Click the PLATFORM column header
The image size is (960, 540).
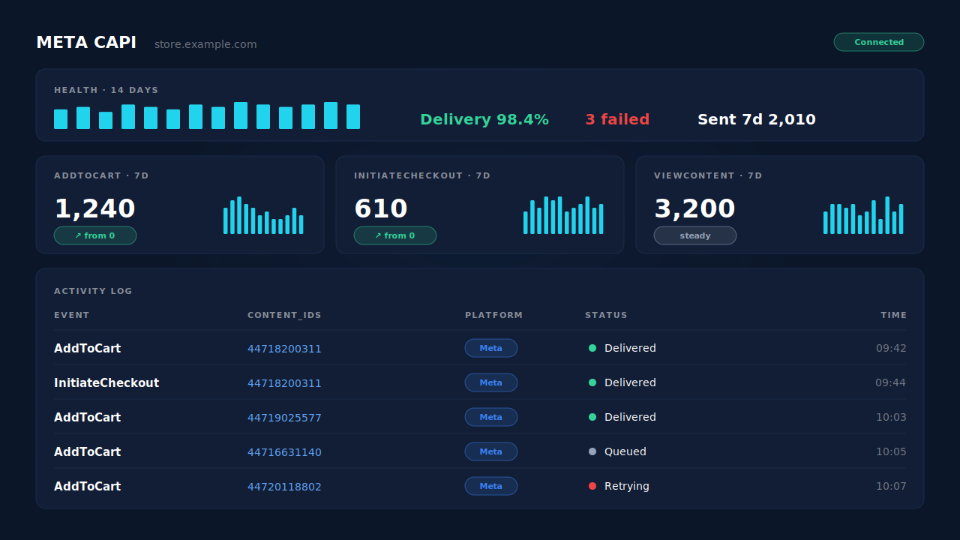[494, 315]
